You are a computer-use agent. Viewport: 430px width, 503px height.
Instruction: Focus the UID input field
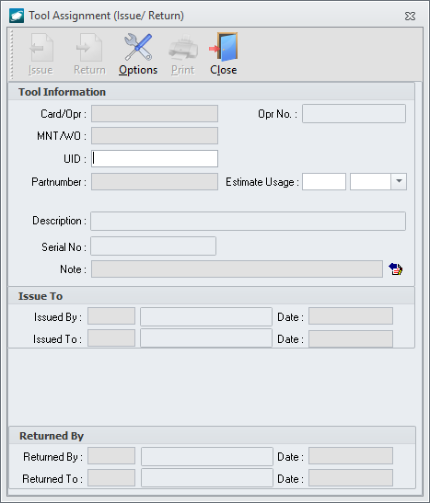(155, 158)
